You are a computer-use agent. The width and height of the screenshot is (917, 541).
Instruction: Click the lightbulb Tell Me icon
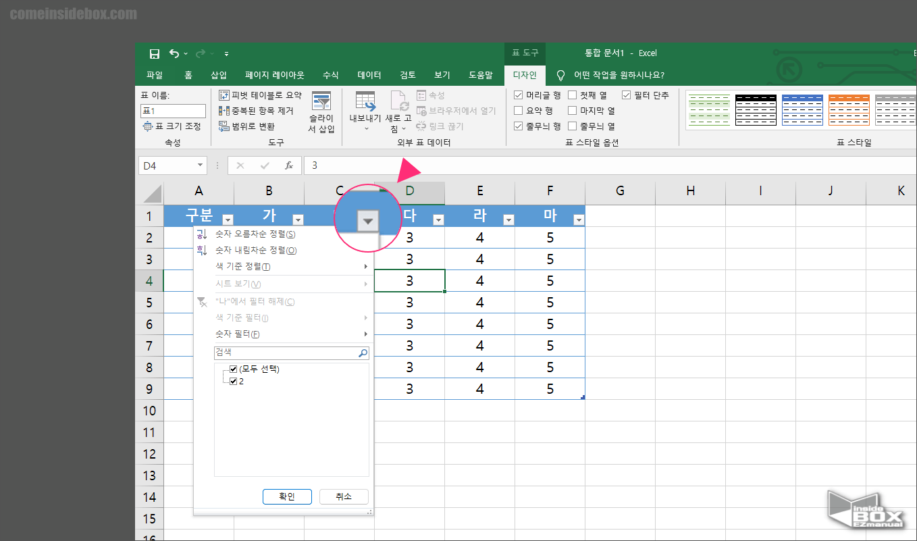560,75
